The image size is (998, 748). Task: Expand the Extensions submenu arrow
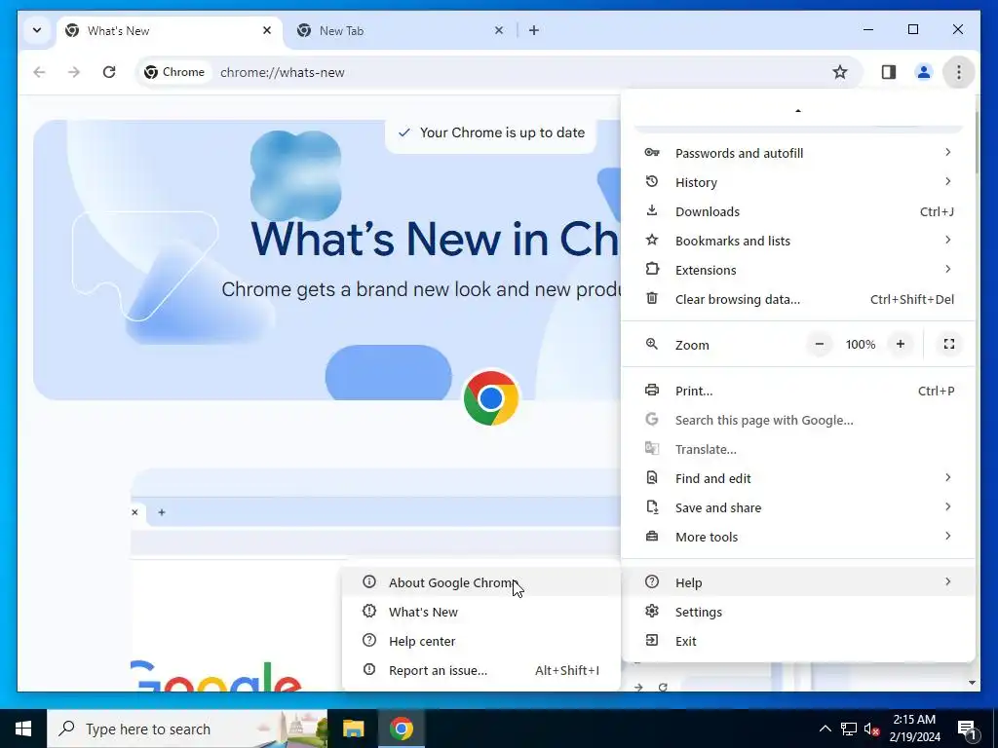click(947, 269)
